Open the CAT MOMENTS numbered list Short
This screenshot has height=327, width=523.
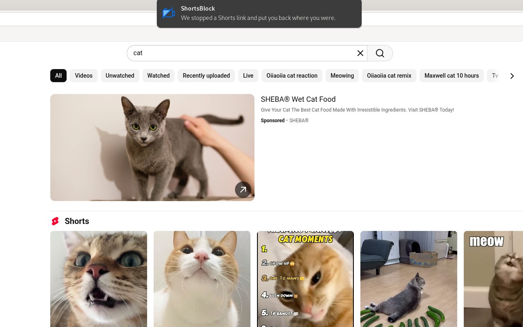coord(305,279)
